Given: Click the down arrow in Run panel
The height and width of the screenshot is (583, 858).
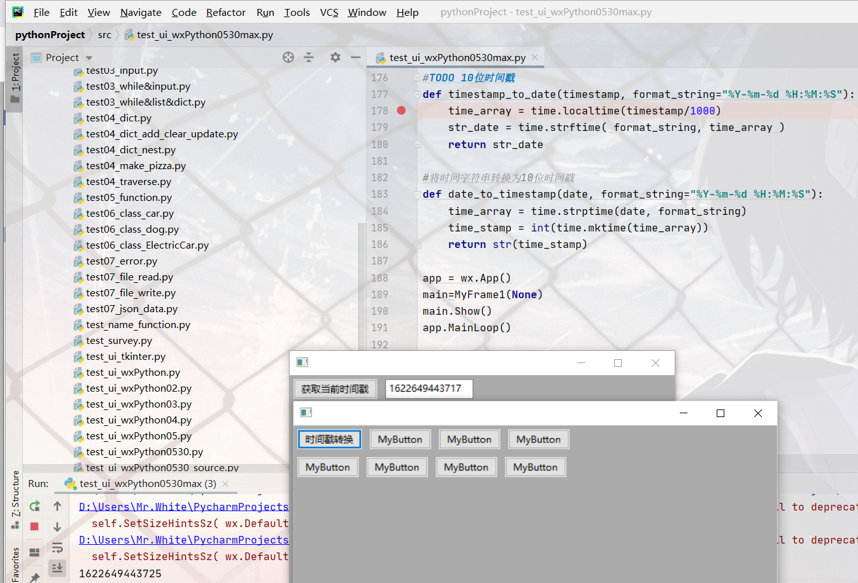Looking at the screenshot, I should pyautogui.click(x=57, y=527).
